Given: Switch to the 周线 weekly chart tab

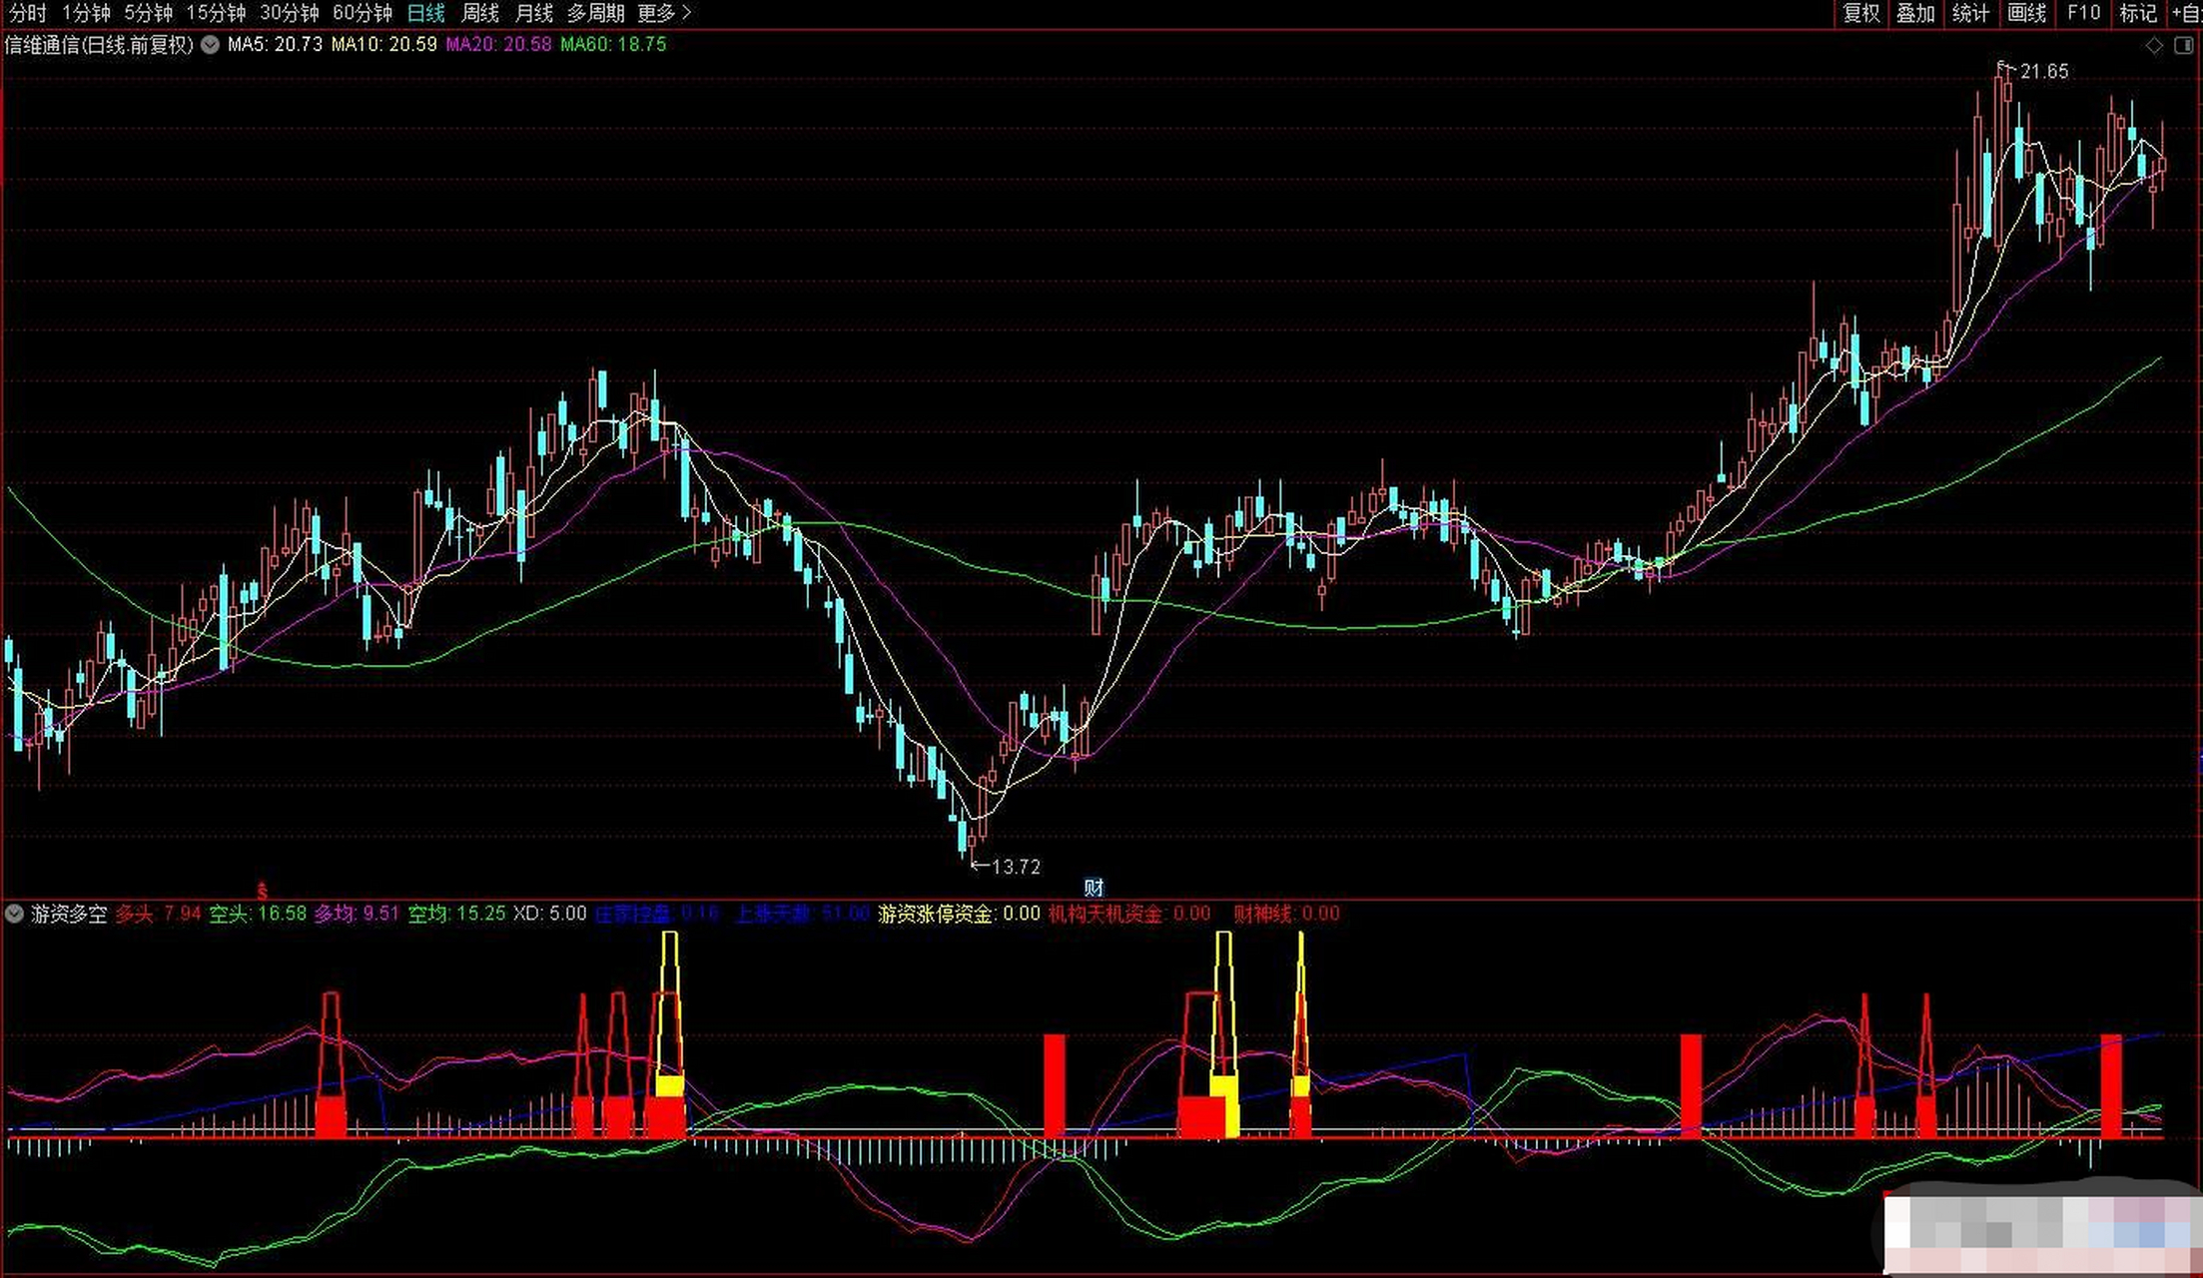Looking at the screenshot, I should pyautogui.click(x=480, y=13).
